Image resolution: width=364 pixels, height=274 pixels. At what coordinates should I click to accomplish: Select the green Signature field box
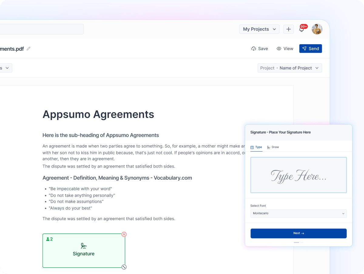pyautogui.click(x=84, y=251)
